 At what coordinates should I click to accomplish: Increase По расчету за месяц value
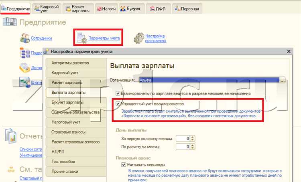pos(193,145)
